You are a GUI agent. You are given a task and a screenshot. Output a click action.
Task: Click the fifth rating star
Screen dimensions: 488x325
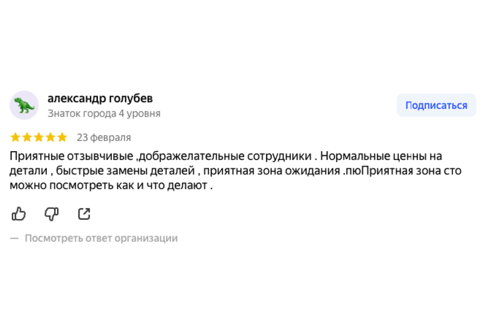pos(62,138)
